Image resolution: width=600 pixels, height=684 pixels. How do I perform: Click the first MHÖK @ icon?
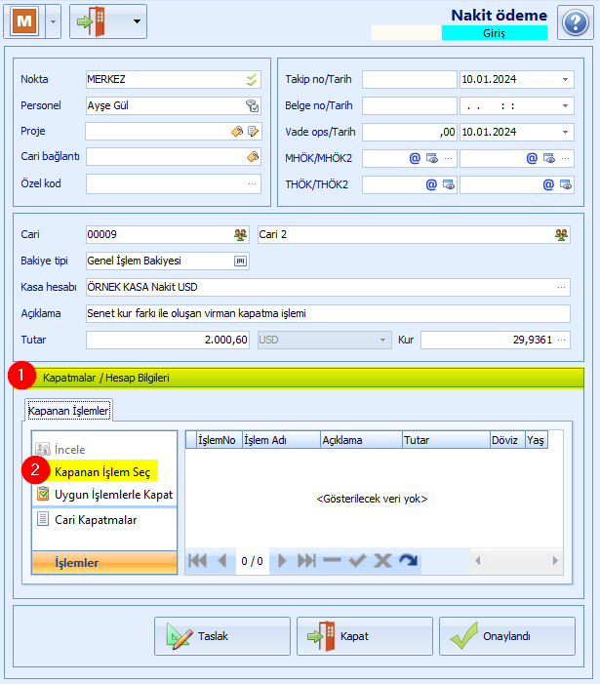415,158
